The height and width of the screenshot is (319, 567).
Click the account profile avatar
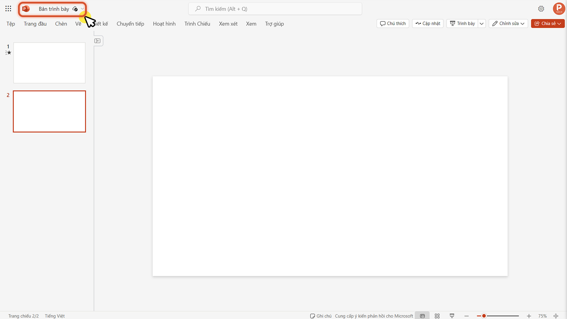[x=559, y=9]
